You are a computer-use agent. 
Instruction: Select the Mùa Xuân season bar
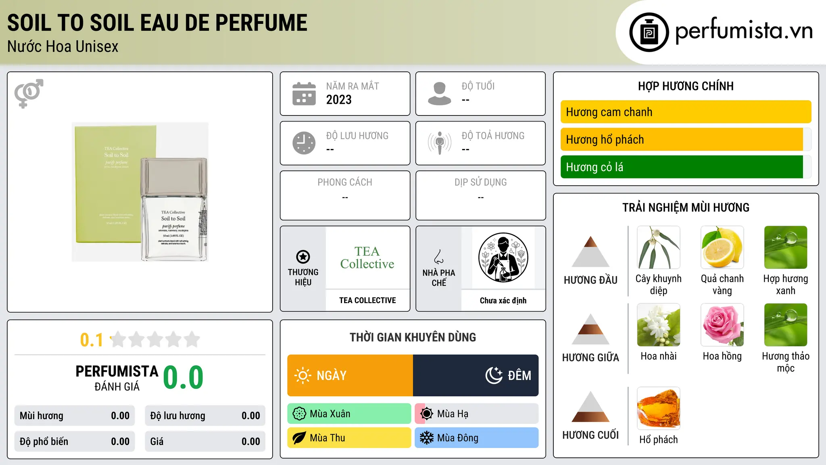349,414
